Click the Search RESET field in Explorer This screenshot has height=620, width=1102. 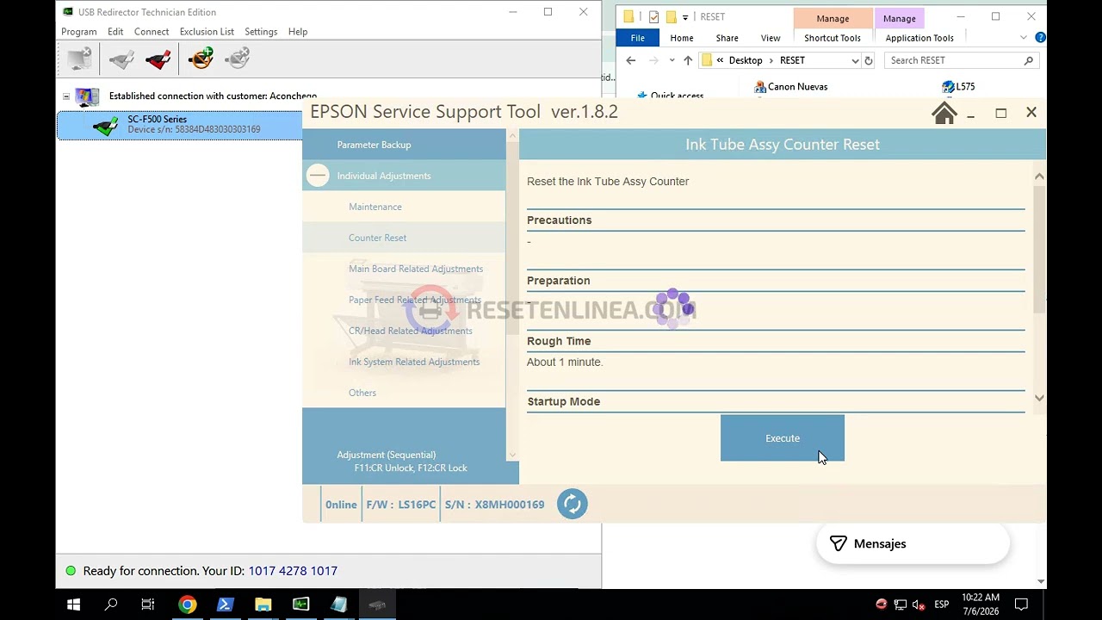pos(962,60)
